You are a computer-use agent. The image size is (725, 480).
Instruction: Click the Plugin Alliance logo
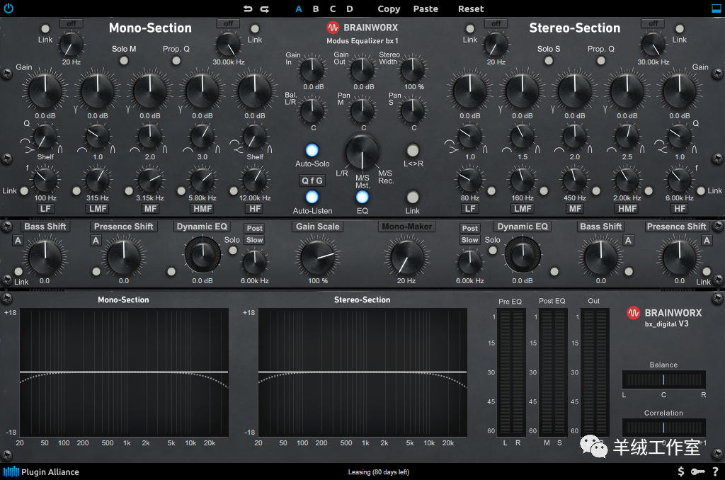click(x=41, y=472)
